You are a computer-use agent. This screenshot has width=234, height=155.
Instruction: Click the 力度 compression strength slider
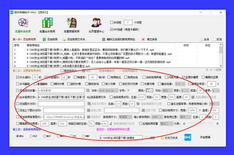tap(201, 124)
